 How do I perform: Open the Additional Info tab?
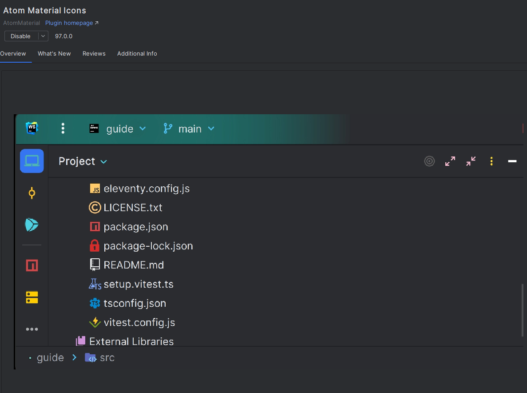(x=137, y=53)
